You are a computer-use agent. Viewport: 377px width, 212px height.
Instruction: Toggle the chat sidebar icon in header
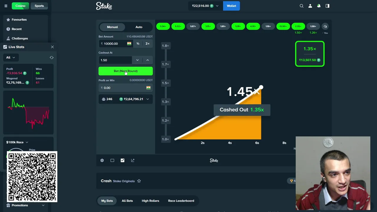[x=328, y=6]
